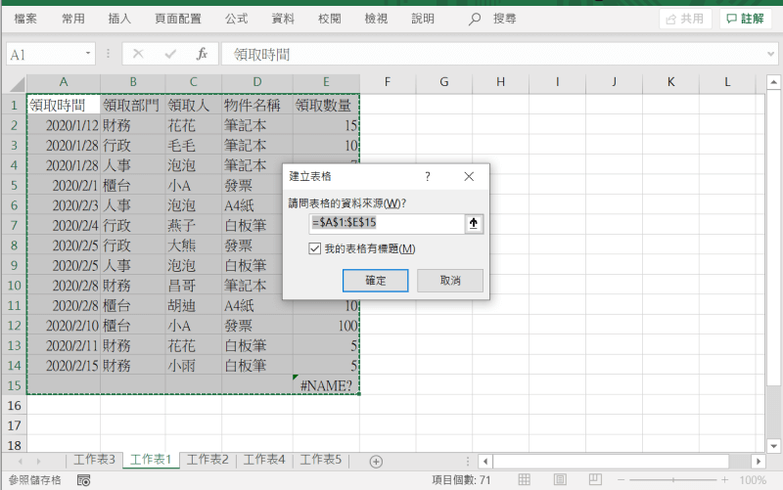Screen dimensions: 783x490
Task: Click the collapse dialog range selector icon
Action: [x=474, y=224]
